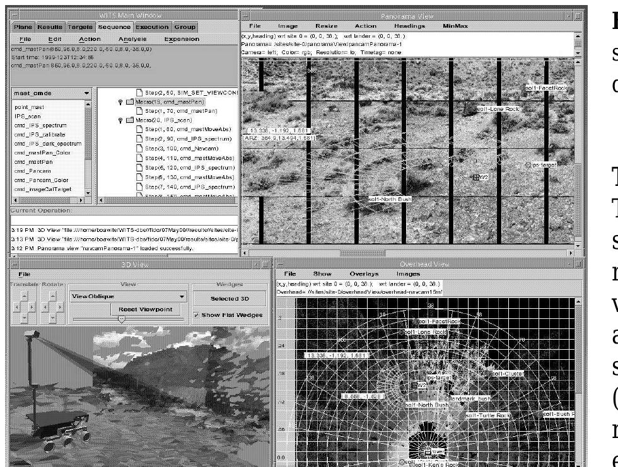Select cmd_IPS_calibrate in command list
The width and height of the screenshot is (618, 467).
40,135
